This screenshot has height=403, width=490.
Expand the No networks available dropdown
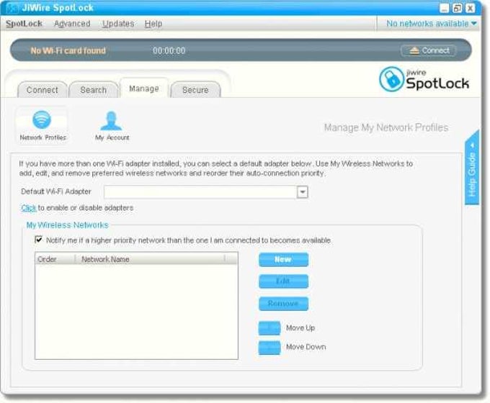(431, 24)
